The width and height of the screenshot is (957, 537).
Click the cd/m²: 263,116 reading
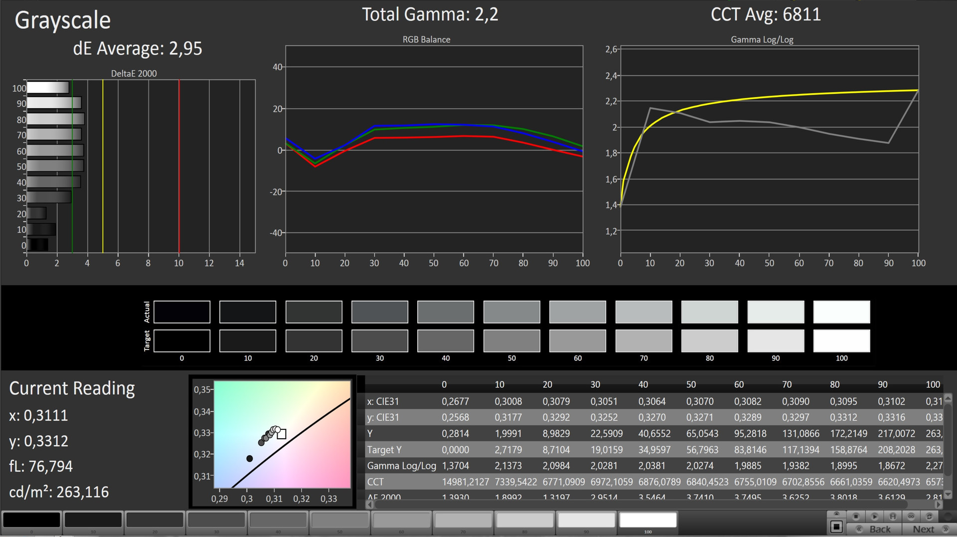pos(59,492)
